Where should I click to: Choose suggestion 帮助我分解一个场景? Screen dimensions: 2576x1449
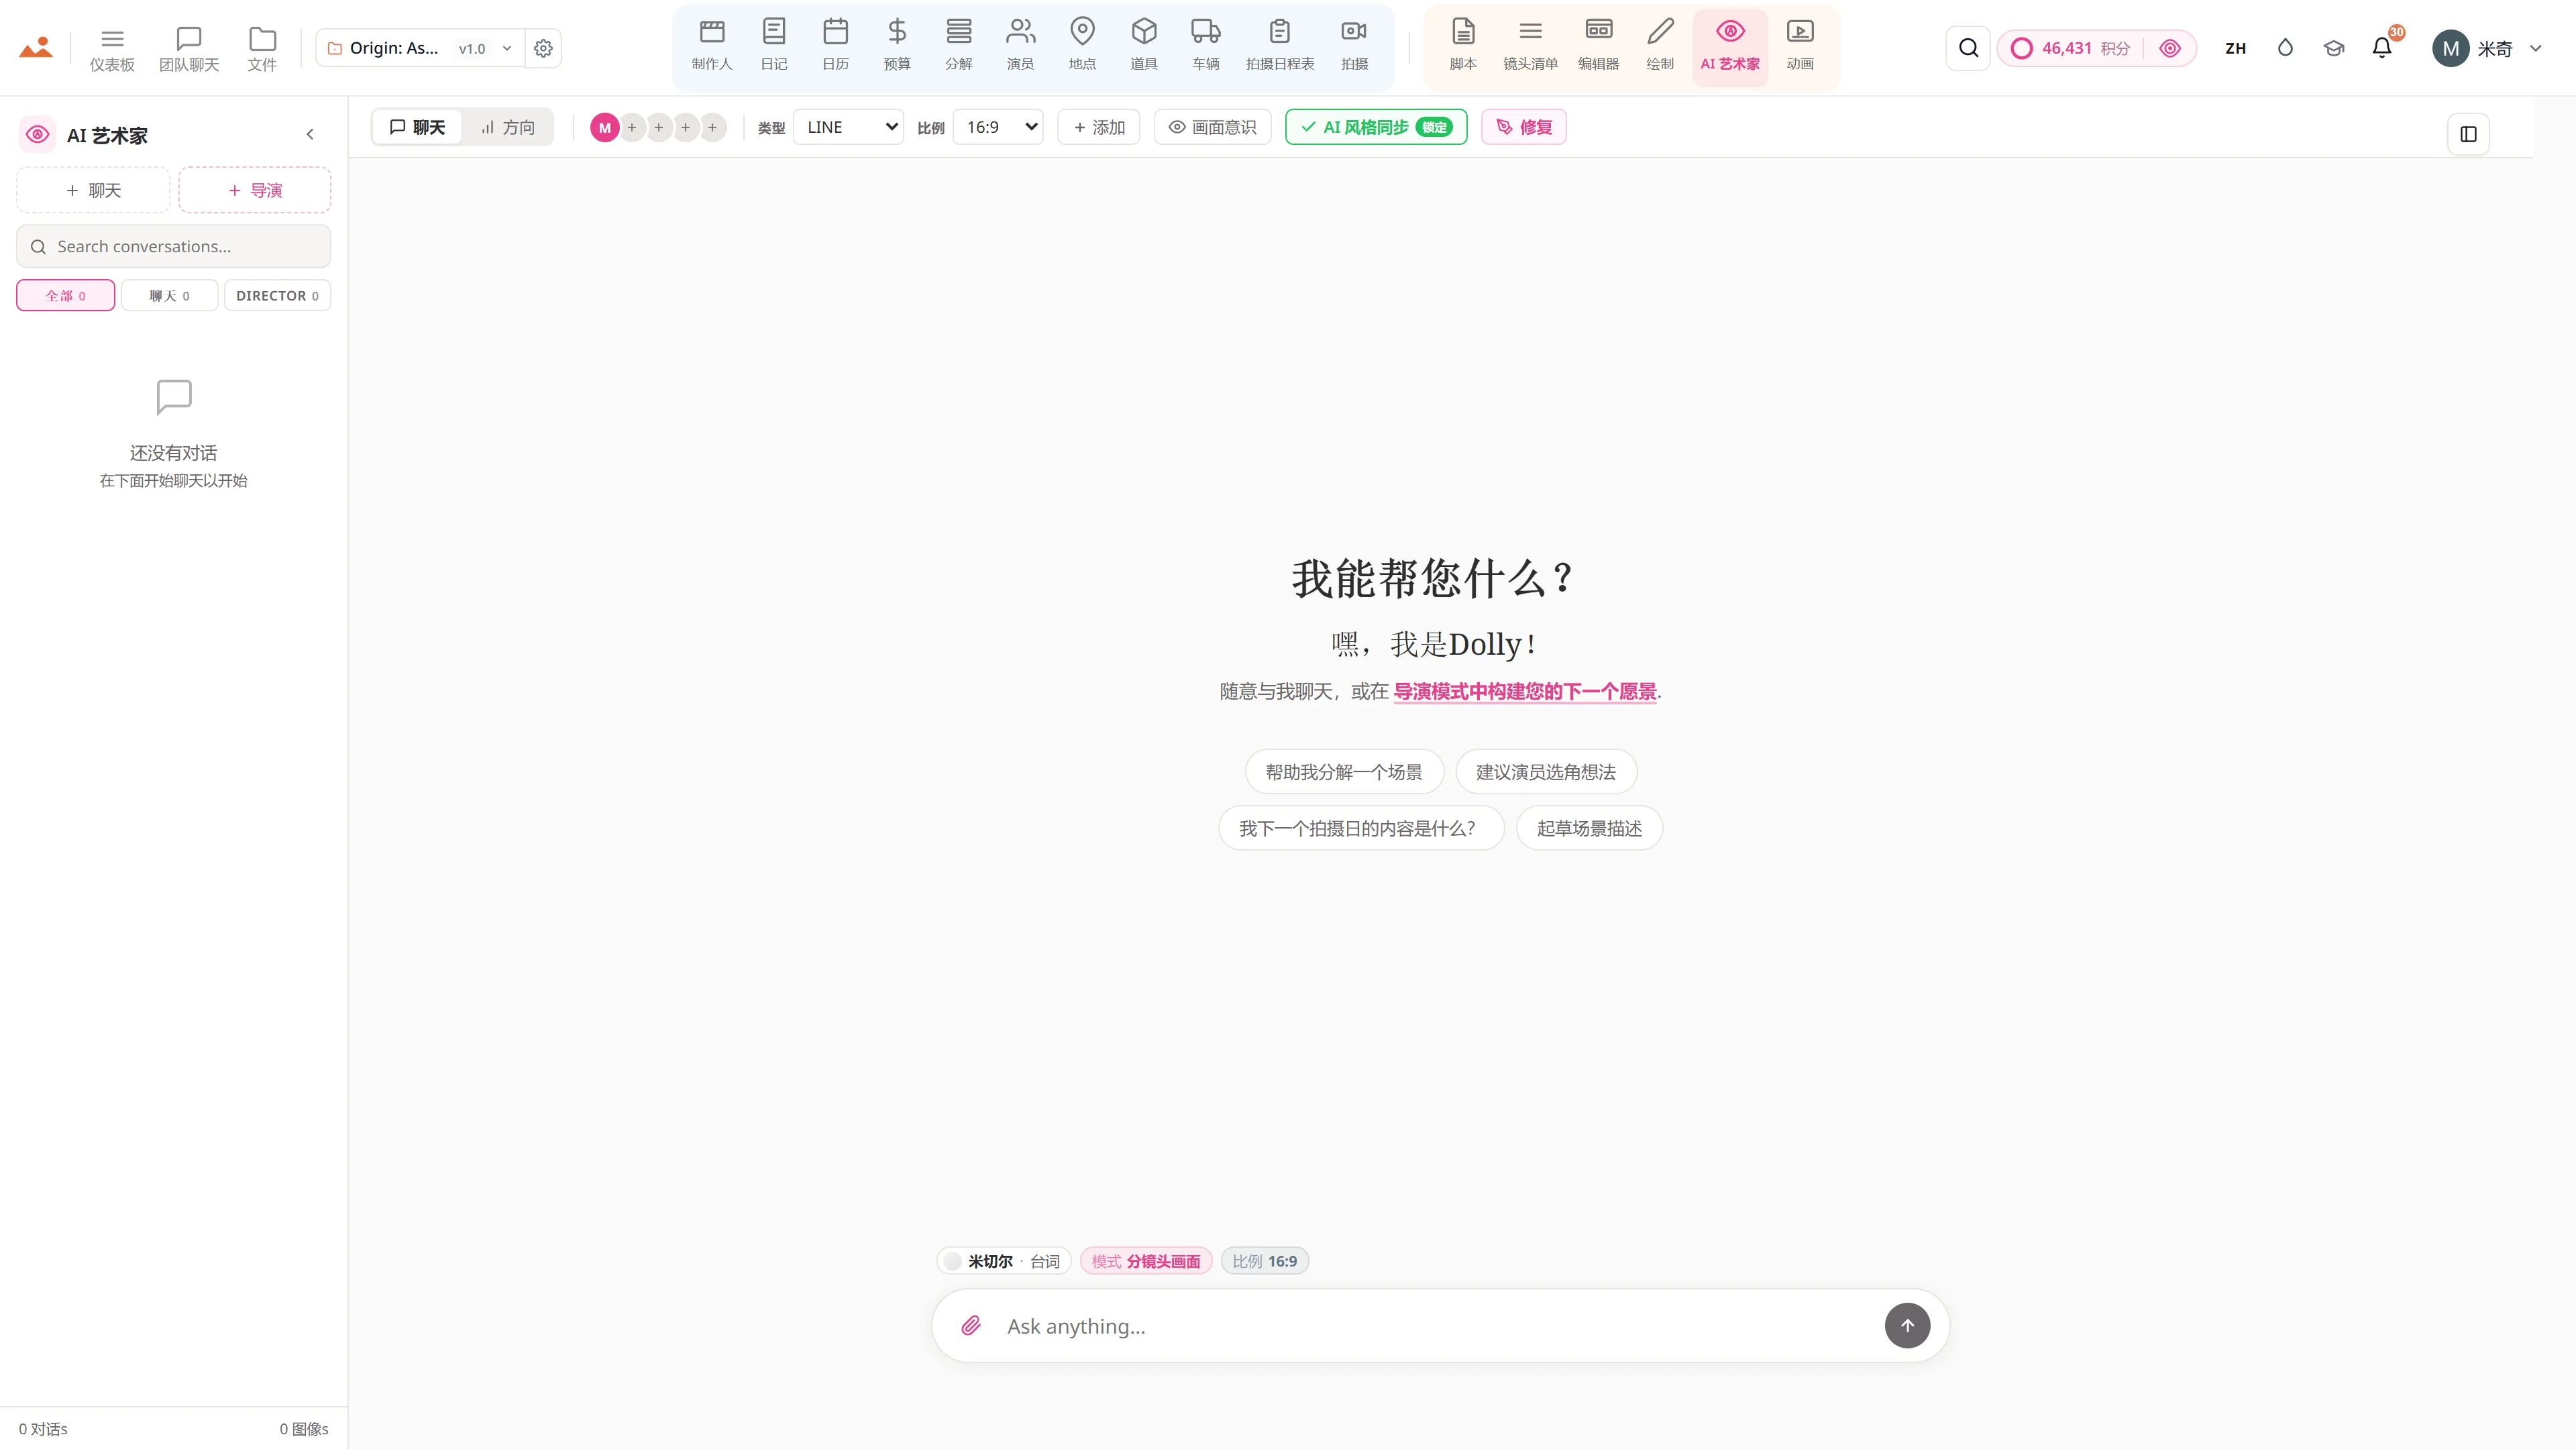coord(1344,772)
